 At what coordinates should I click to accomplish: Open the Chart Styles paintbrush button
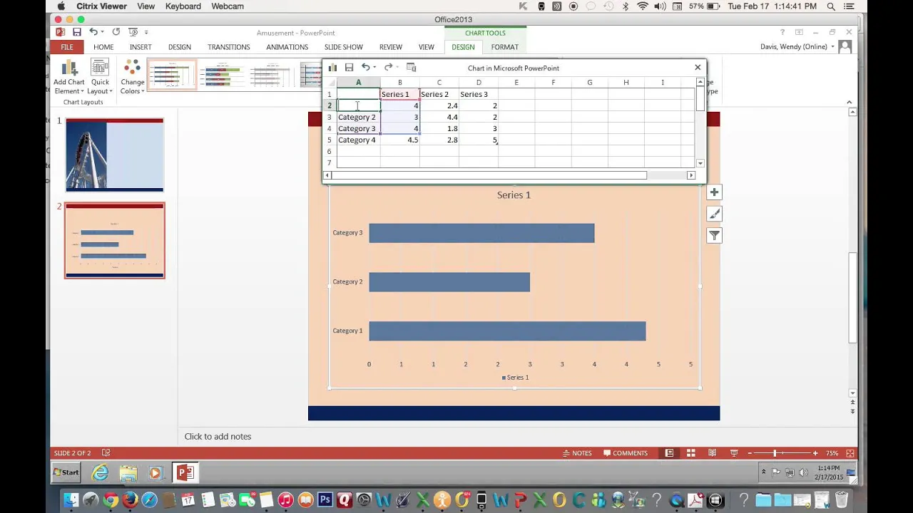tap(714, 214)
